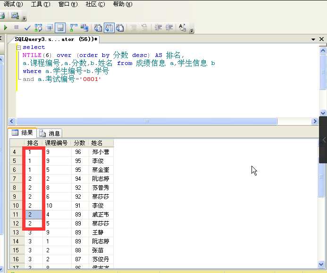Open the Query Options dialog icon
This screenshot has width=327, height=273.
50,27
